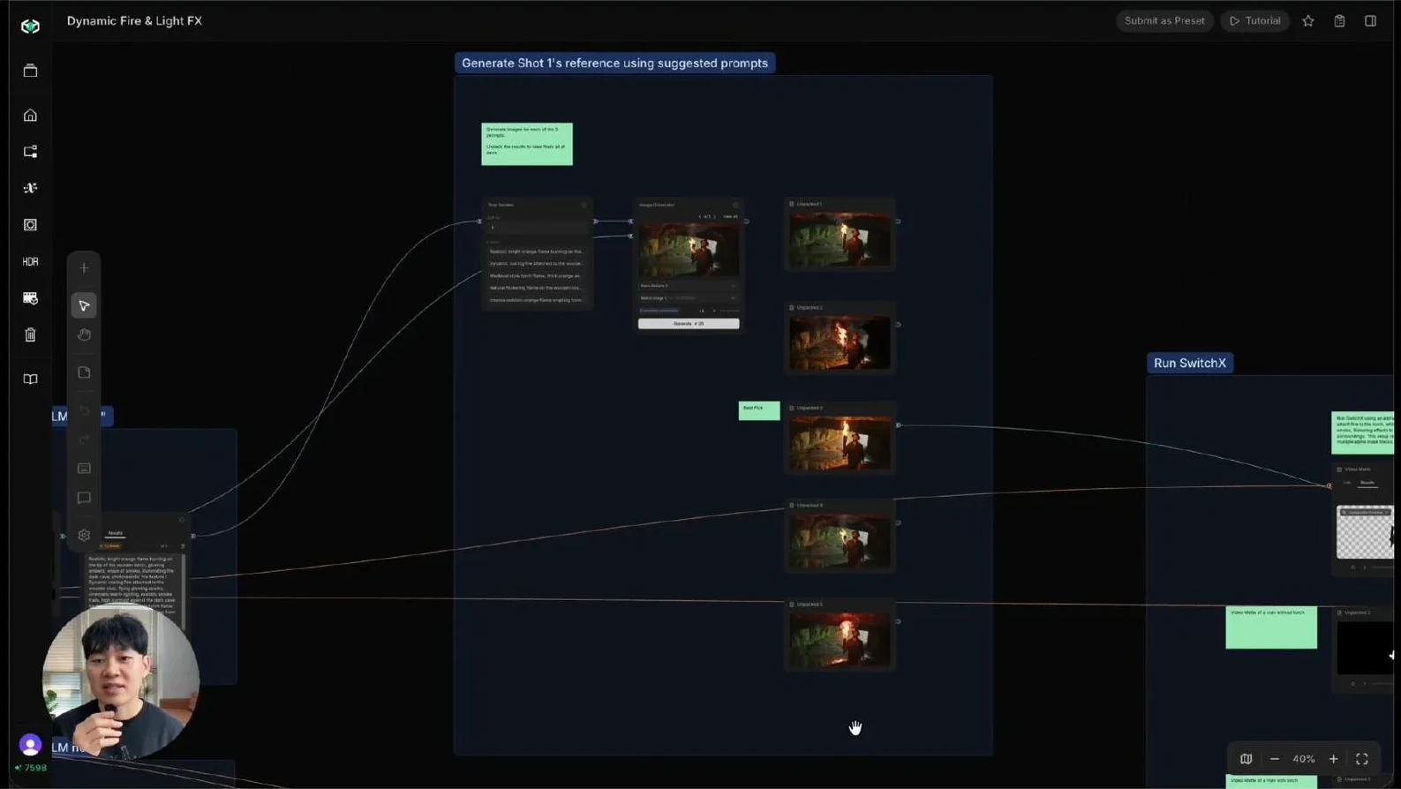Click the index input field in the Text Iterator node
The width and height of the screenshot is (1401, 789).
(x=537, y=228)
